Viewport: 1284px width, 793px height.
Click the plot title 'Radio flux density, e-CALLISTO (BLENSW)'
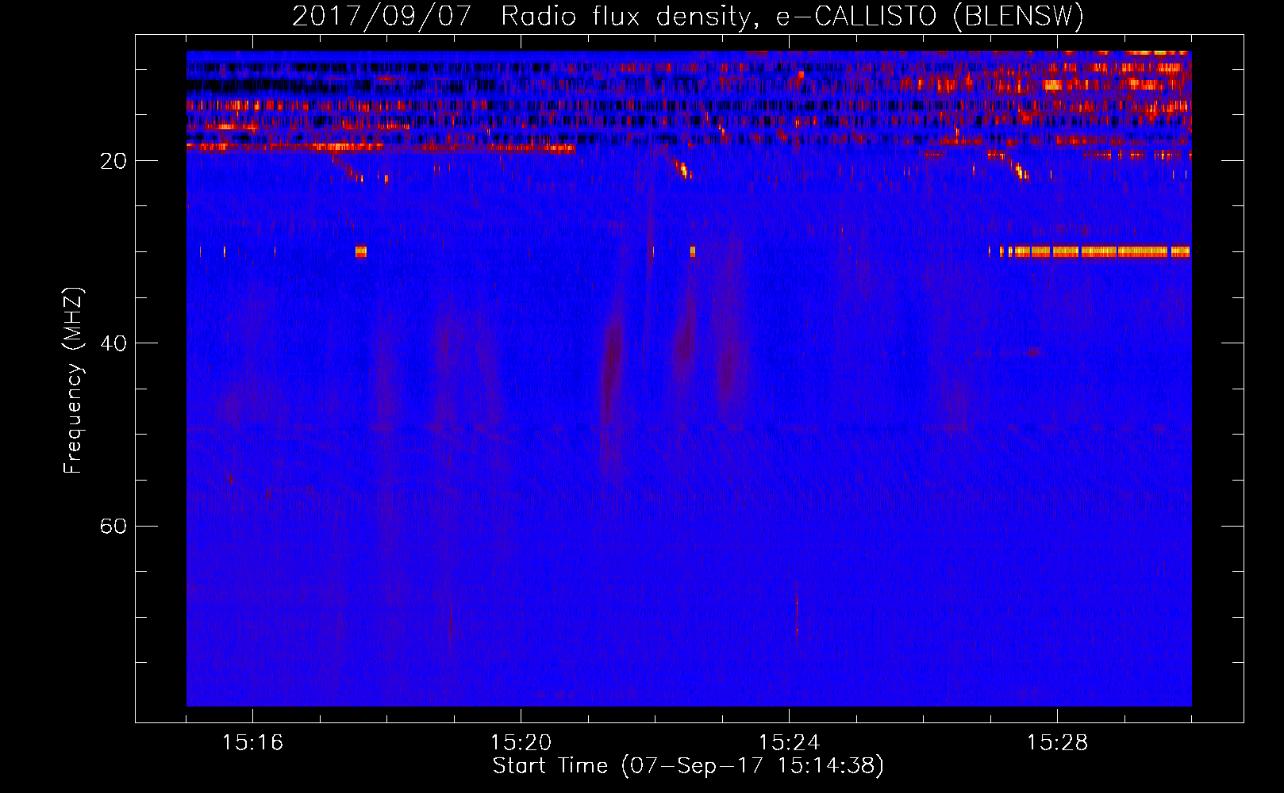click(x=793, y=16)
